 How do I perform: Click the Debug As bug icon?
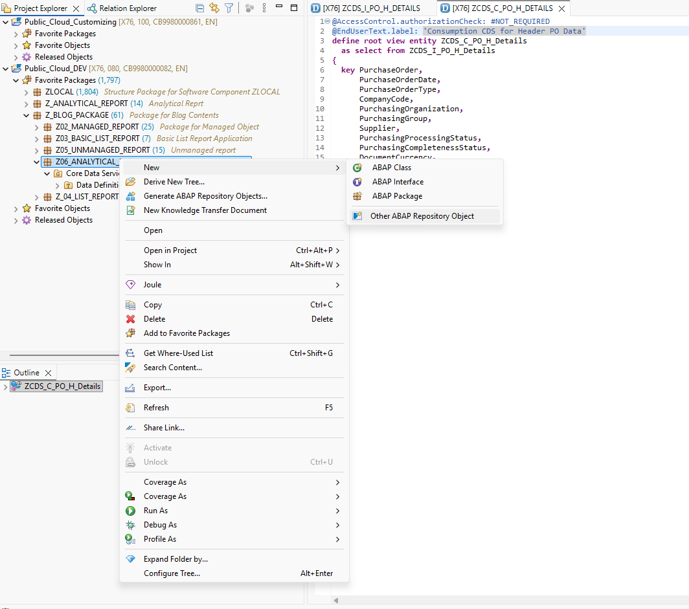[x=131, y=525]
